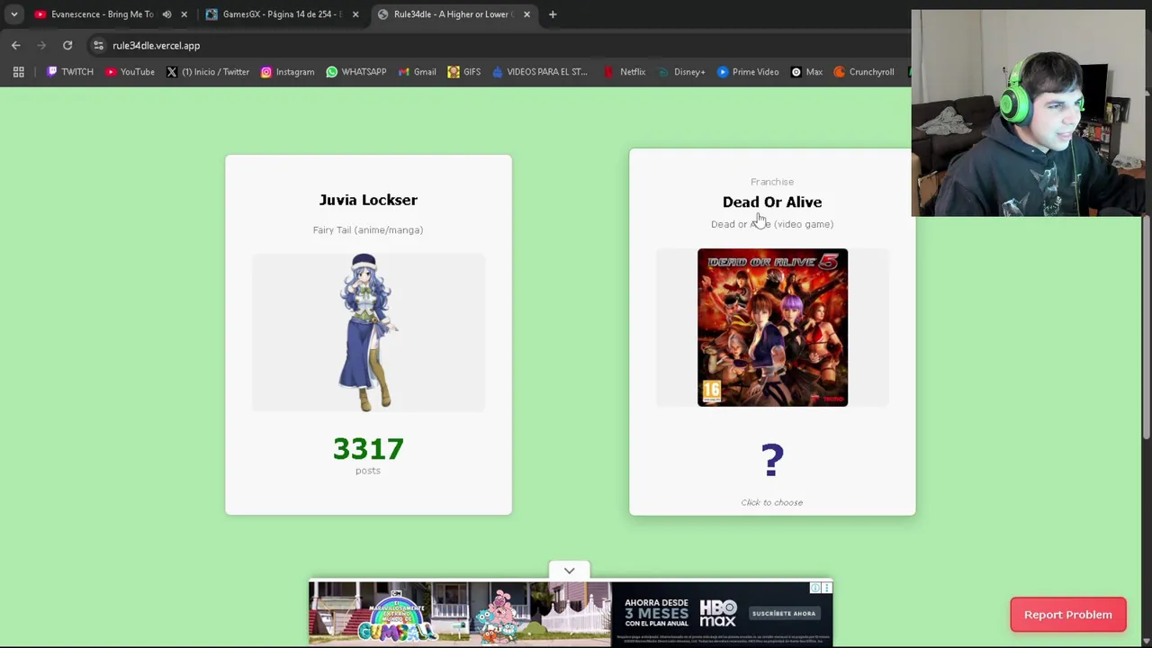Close the GamesGX tab
Viewport: 1152px width, 648px height.
click(355, 14)
